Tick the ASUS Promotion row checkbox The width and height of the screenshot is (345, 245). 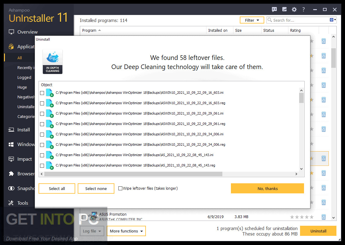point(84,217)
